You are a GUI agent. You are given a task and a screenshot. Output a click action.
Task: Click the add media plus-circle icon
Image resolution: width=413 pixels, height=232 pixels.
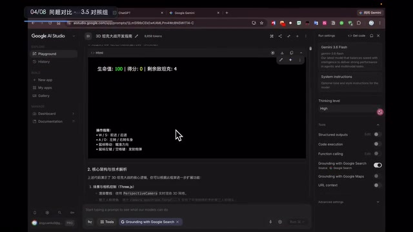point(280,222)
